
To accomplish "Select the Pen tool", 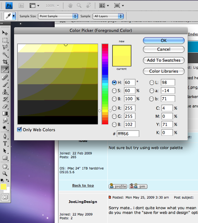I will click(x=5, y=136).
